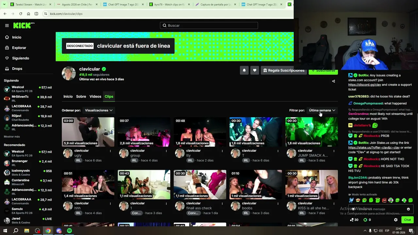
Task: Play the clip titled finall ass check
Action: (200, 184)
